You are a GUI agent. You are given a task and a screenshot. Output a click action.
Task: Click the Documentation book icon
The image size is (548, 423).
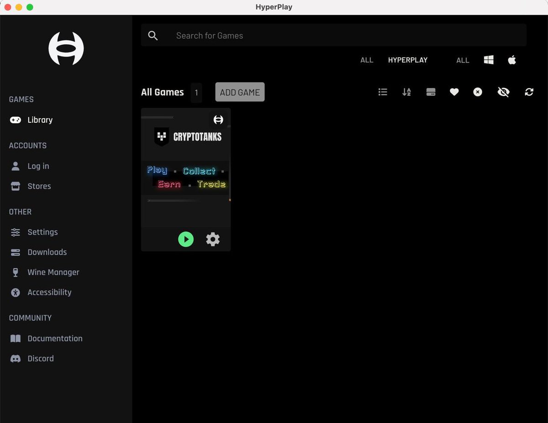point(16,339)
